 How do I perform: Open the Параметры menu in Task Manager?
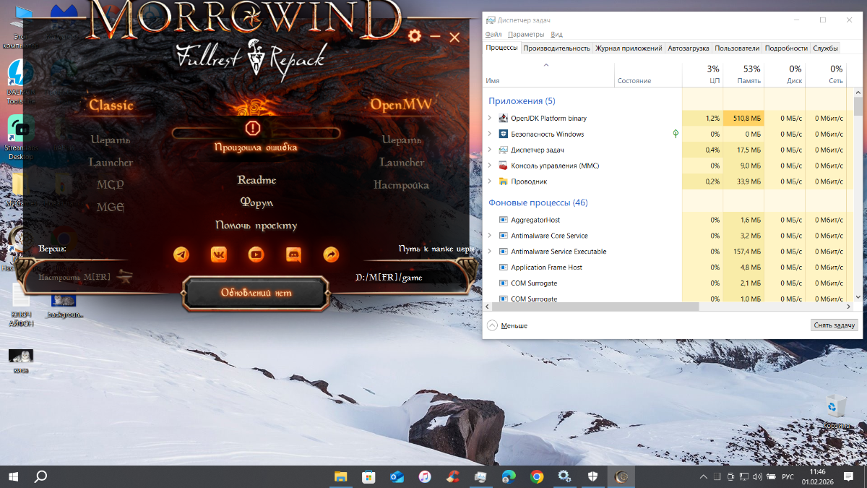(525, 34)
